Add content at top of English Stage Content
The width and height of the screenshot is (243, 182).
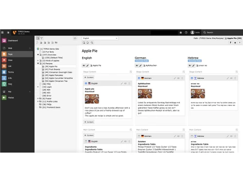[x=89, y=77]
